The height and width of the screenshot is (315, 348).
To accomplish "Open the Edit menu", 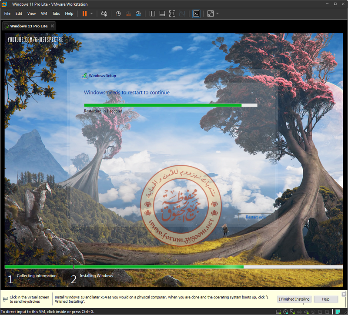I will click(x=19, y=13).
